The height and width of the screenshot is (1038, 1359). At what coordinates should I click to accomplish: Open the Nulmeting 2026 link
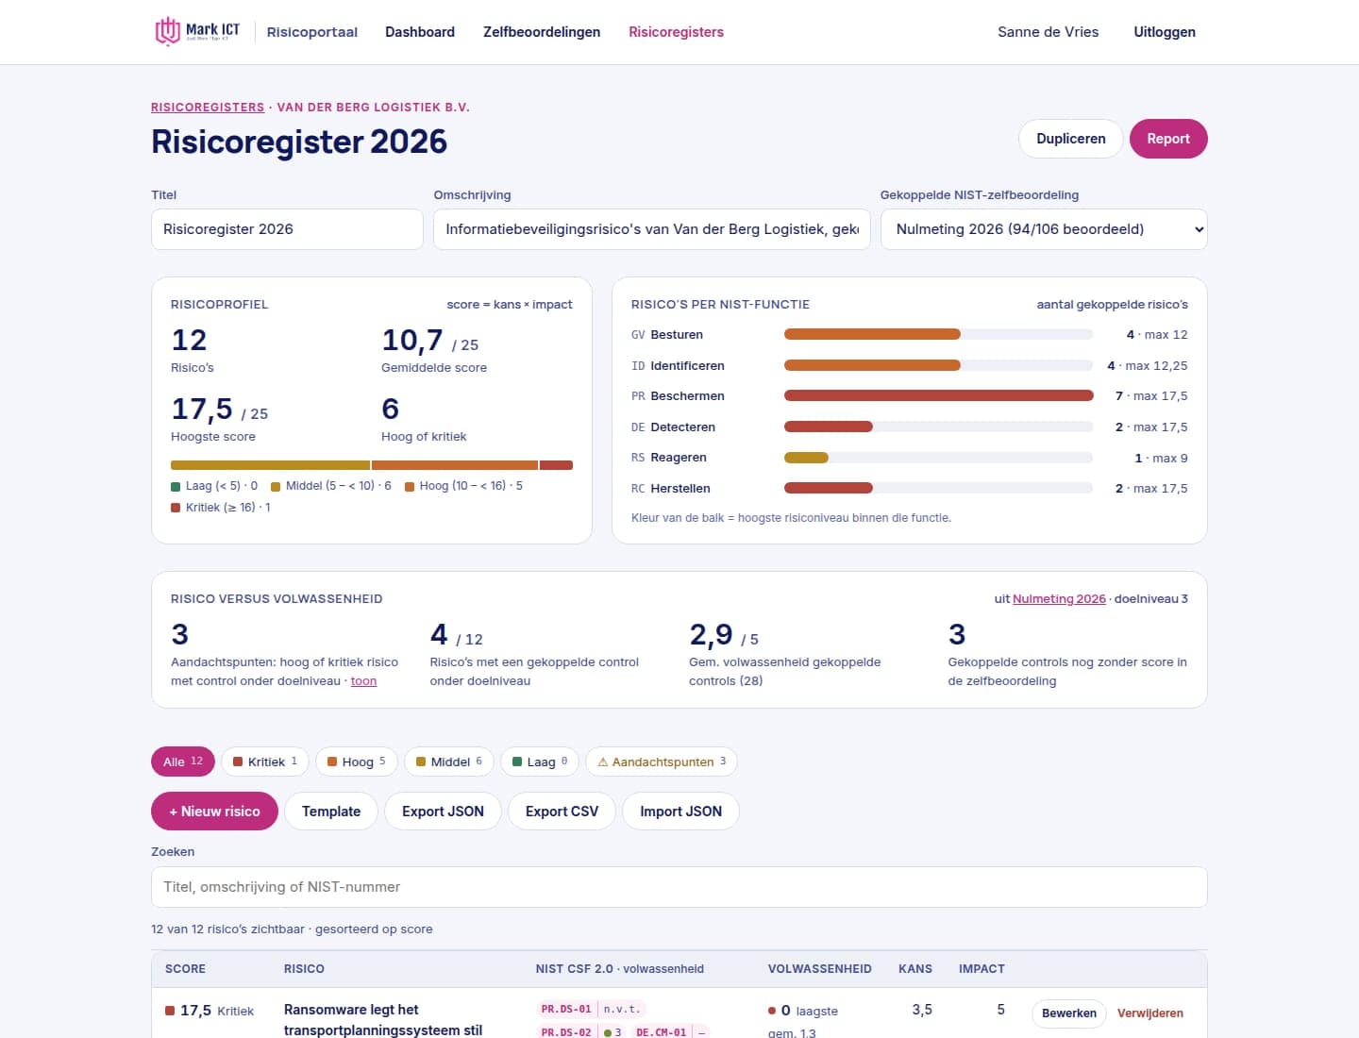point(1059,599)
